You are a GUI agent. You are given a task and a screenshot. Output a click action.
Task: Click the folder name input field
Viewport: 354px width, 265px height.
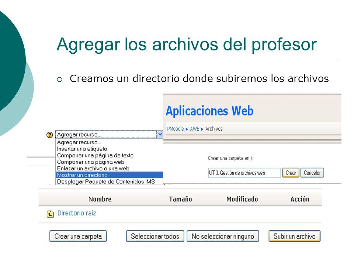click(x=244, y=173)
